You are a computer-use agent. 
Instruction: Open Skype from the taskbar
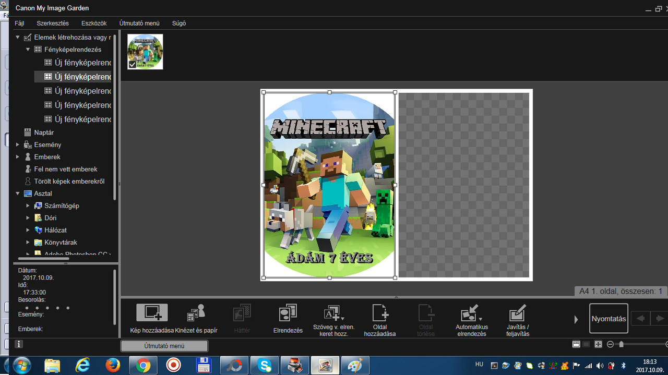pyautogui.click(x=264, y=365)
